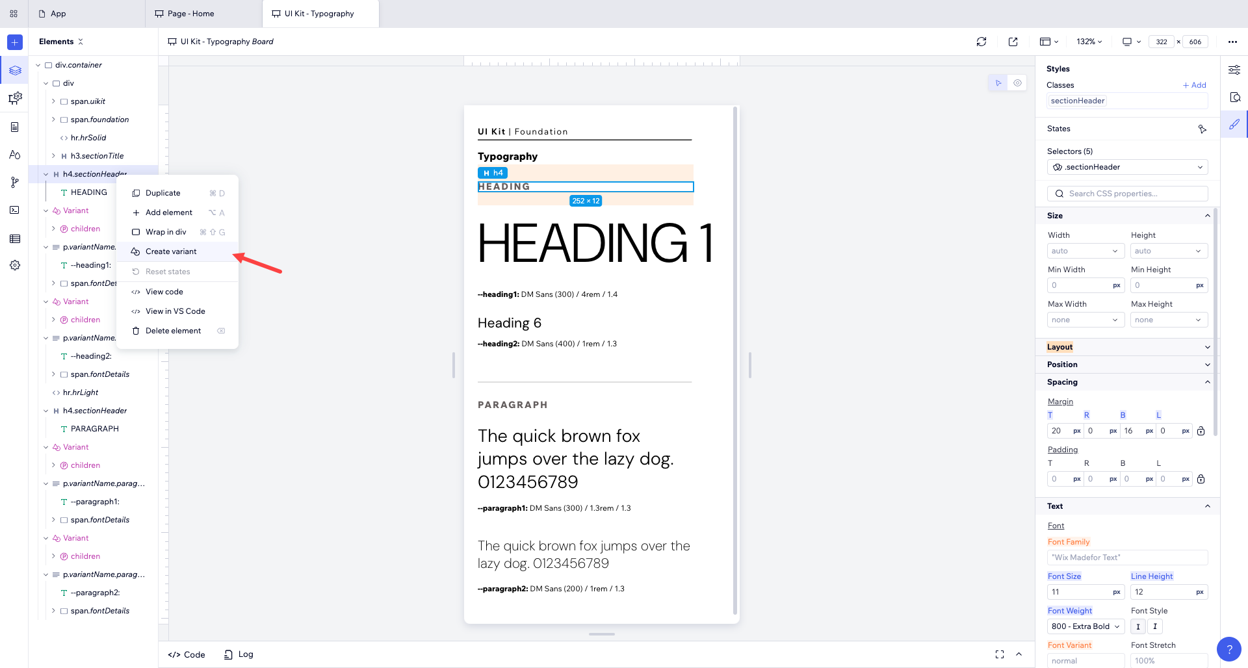Click the app grid icon at top-left
This screenshot has width=1248, height=668.
[14, 14]
